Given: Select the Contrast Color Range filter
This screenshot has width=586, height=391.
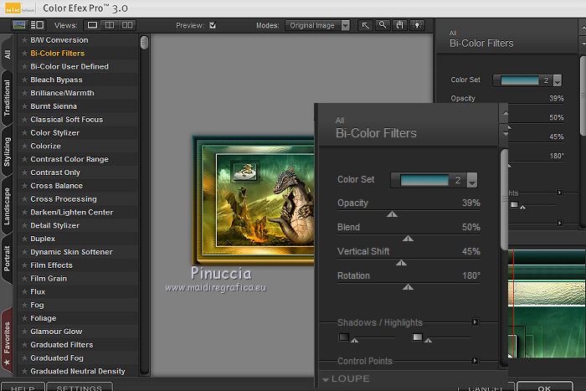Looking at the screenshot, I should pos(80,159).
